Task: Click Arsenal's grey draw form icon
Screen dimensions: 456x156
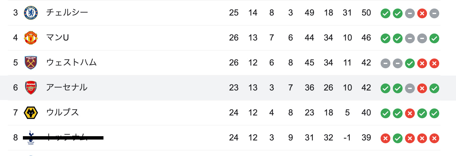Action: tap(410, 88)
